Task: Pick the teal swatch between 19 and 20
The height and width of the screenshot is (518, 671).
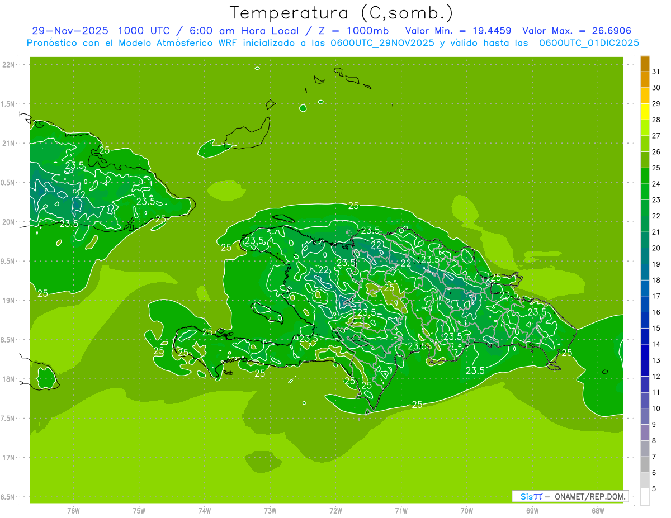Action: click(645, 256)
